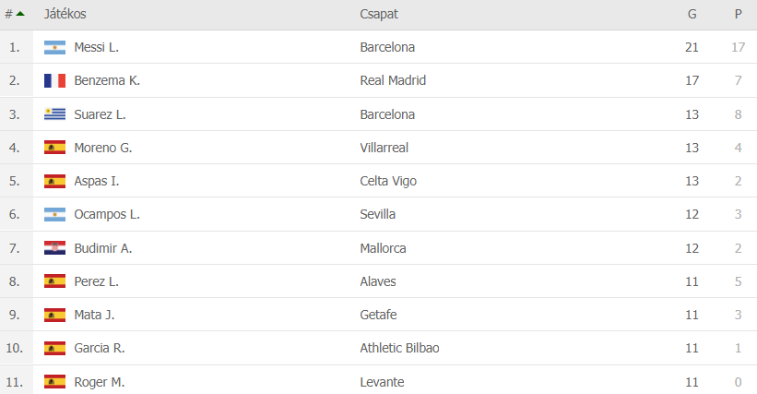Click Croatia flag beside Budimir A.
757x394 pixels.
(54, 248)
